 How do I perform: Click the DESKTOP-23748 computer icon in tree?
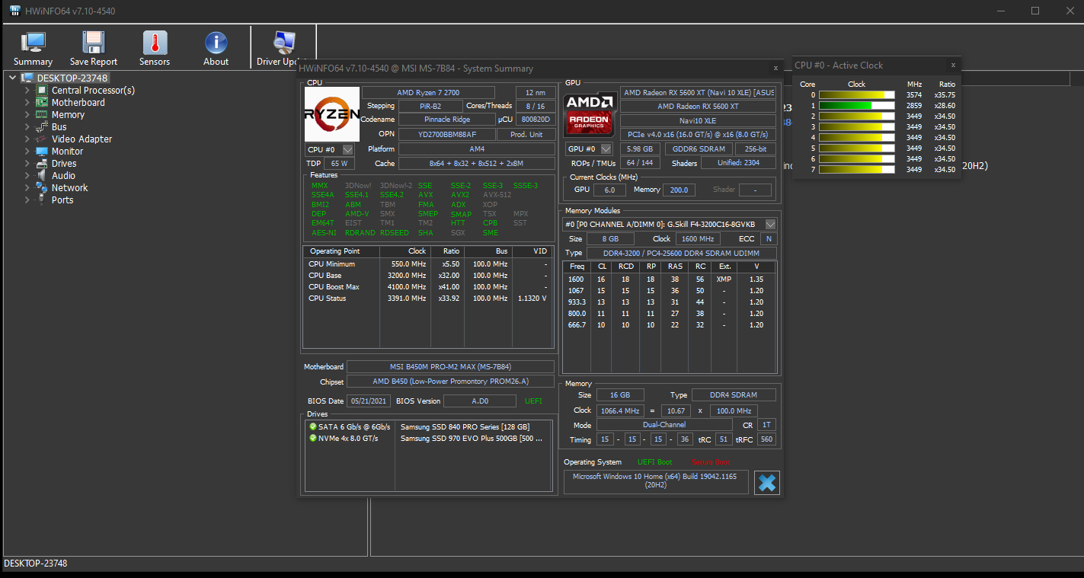coord(27,78)
